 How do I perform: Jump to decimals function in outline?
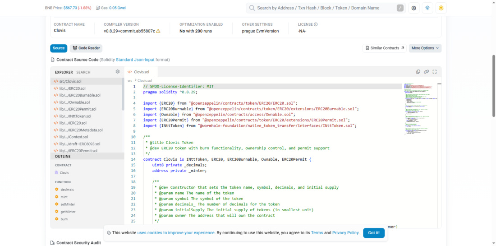click(x=67, y=189)
